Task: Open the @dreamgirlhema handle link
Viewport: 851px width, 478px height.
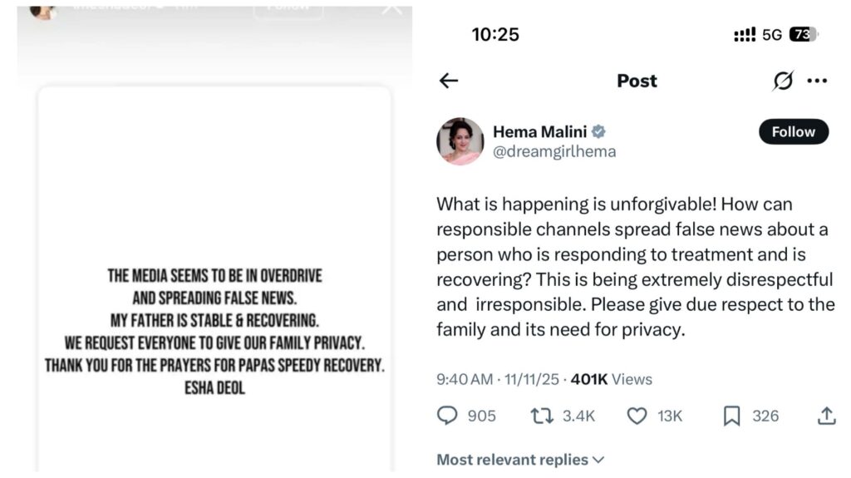Action: [554, 152]
